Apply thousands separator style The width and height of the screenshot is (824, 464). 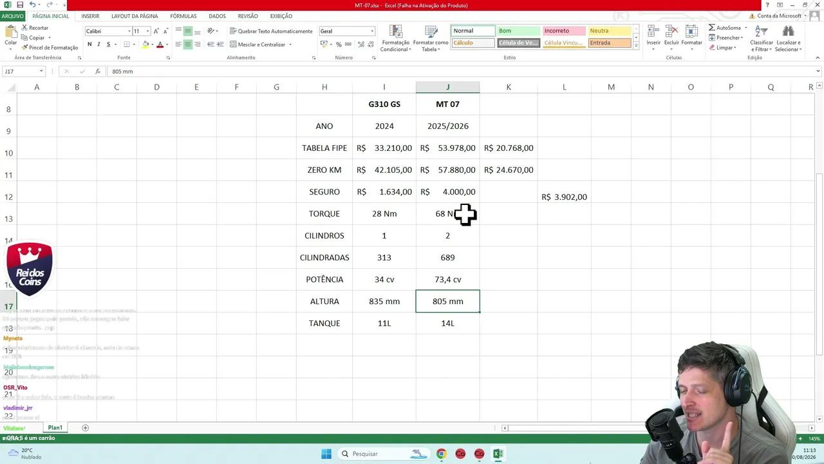click(348, 44)
